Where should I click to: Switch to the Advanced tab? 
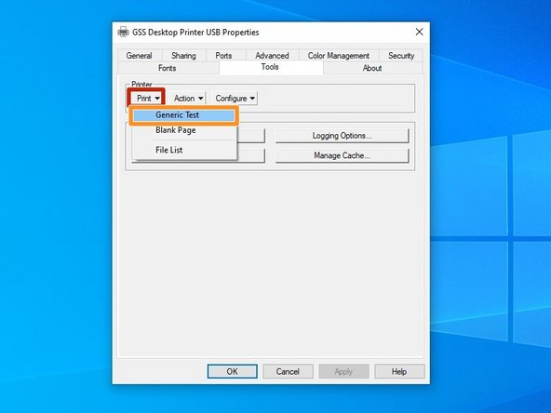[x=273, y=56]
